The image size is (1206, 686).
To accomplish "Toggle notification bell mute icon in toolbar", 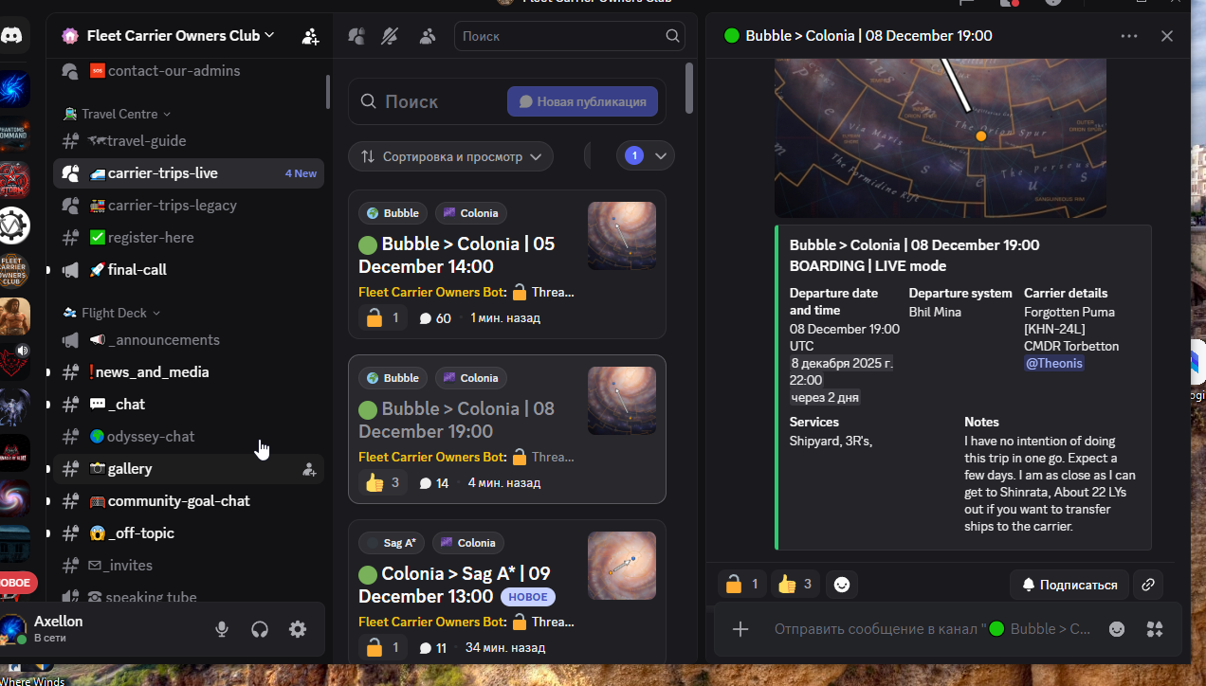I will 390,36.
